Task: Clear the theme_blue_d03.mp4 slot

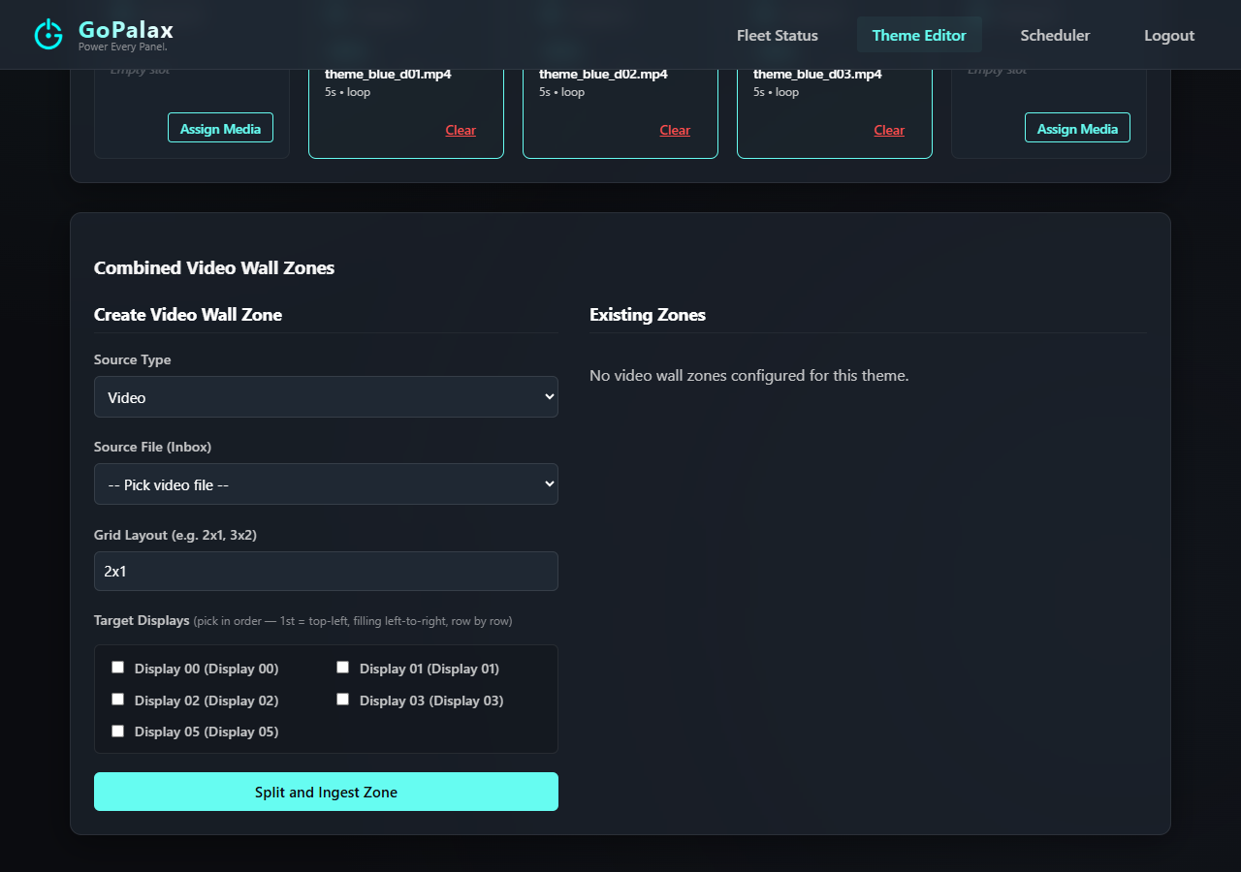Action: point(889,130)
